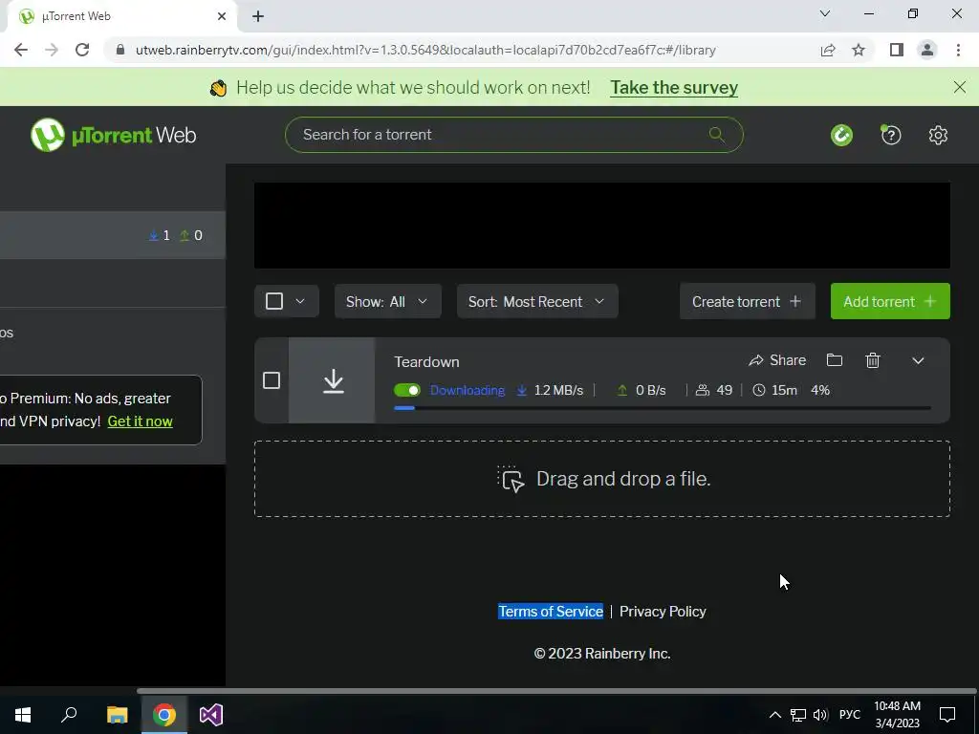Open File Explorer from taskbar
979x734 pixels.
(x=117, y=715)
